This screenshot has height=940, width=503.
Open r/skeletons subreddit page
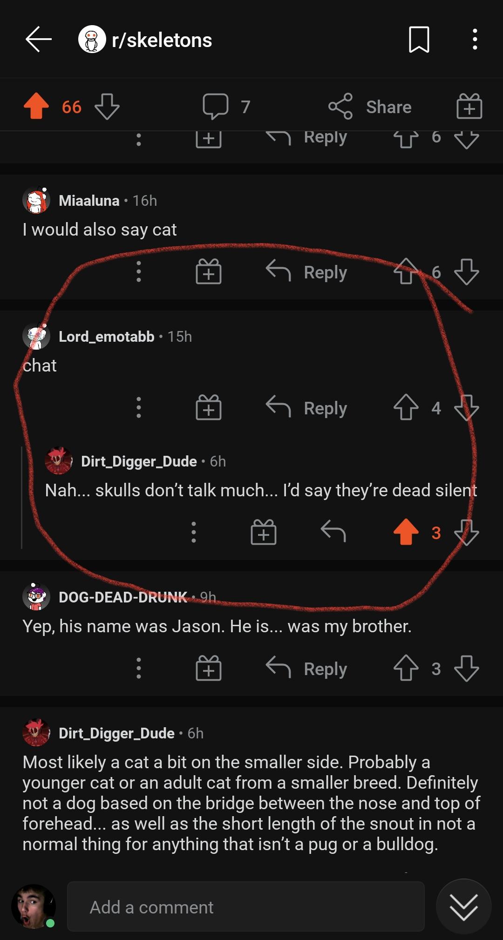pos(161,40)
